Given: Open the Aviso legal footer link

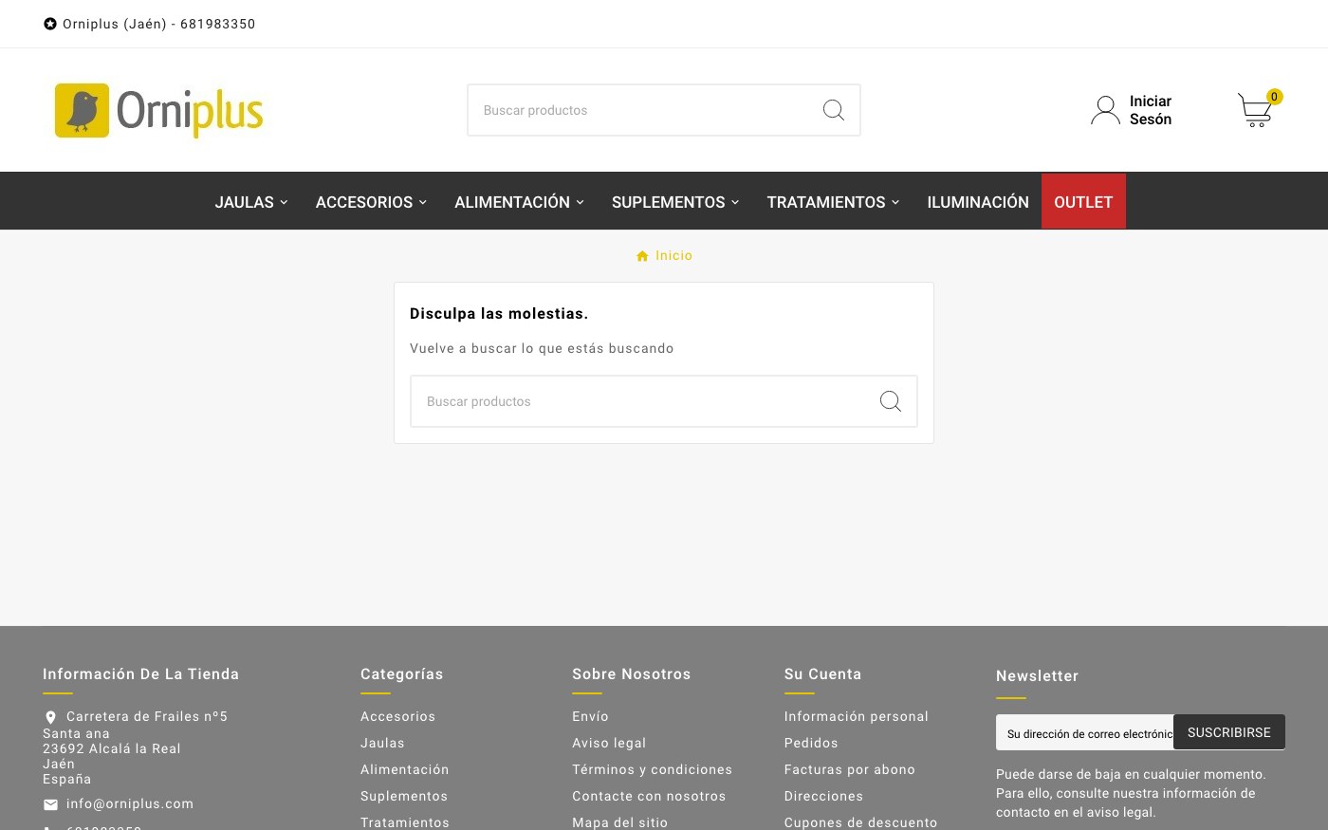Looking at the screenshot, I should tap(609, 743).
